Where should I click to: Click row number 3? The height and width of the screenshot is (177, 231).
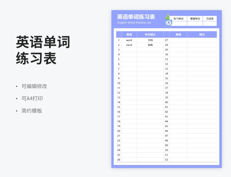(x=119, y=50)
